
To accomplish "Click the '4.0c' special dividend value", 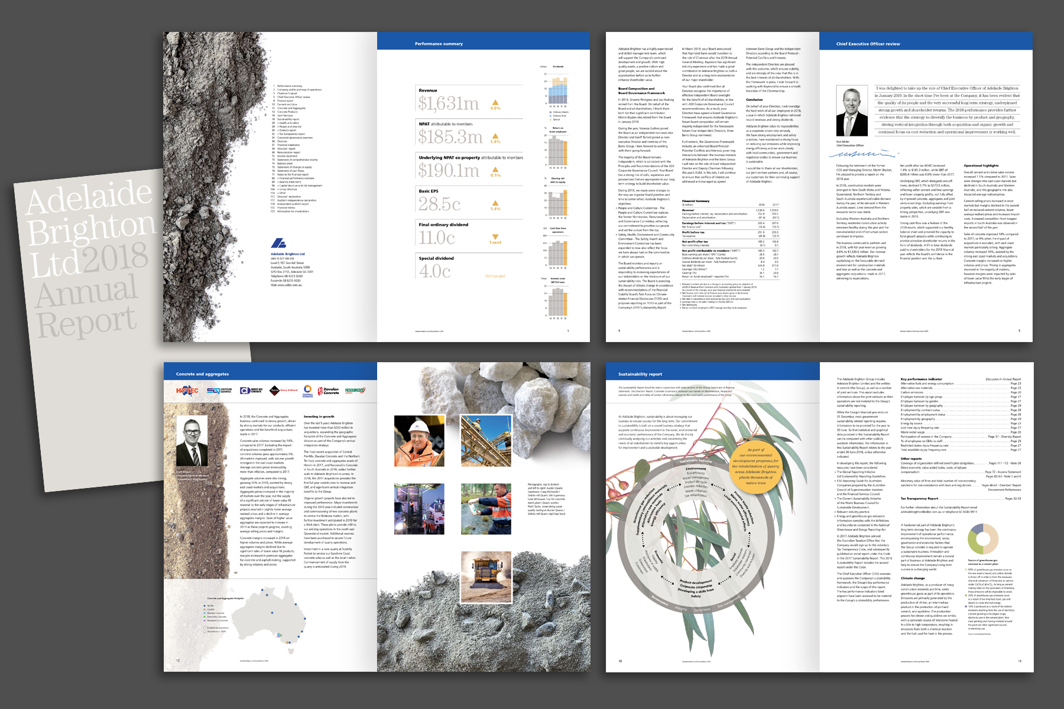I will 434,271.
